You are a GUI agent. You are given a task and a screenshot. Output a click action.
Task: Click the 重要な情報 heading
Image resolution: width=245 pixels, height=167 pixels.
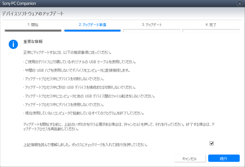(33, 41)
